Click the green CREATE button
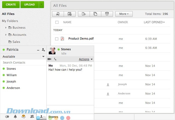175x120 pixels. click(x=11, y=5)
